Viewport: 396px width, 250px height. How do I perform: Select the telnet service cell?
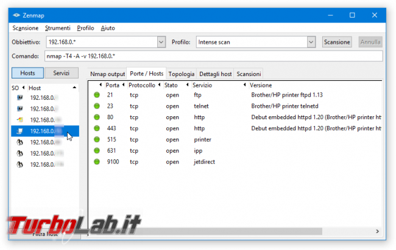pos(201,106)
